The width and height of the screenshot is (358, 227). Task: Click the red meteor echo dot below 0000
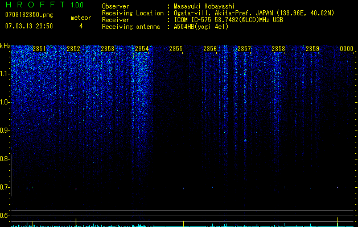[x=338, y=188]
